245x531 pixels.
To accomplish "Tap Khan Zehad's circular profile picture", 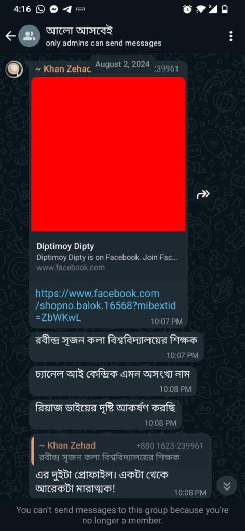I will (x=15, y=70).
